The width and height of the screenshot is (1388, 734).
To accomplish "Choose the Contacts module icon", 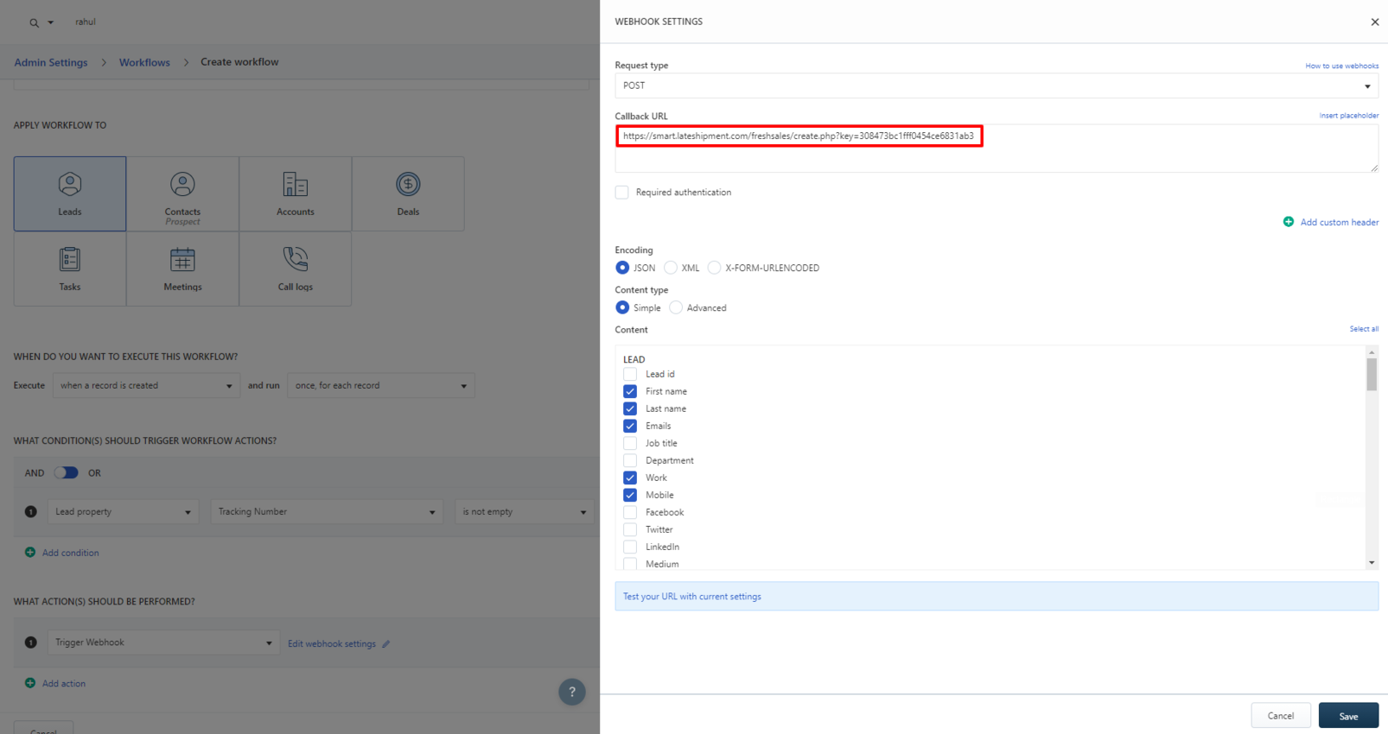I will (182, 184).
